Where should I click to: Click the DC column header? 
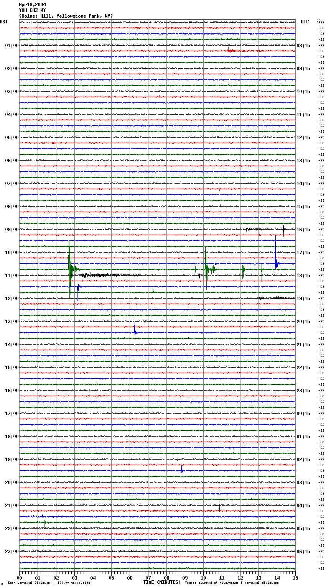[x=318, y=21]
